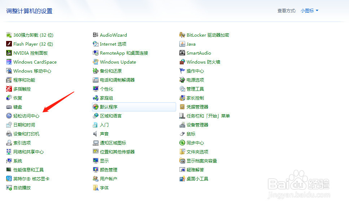This screenshot has width=349, height=207.
Task: Open the 入门 link
Action: click(104, 125)
